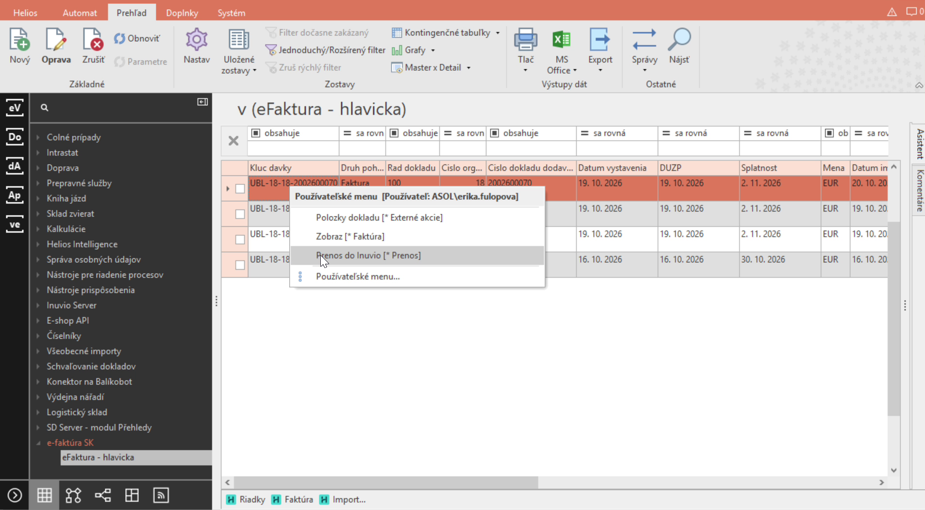Click the Nájsť magnifier icon
Image resolution: width=925 pixels, height=510 pixels.
(x=679, y=40)
